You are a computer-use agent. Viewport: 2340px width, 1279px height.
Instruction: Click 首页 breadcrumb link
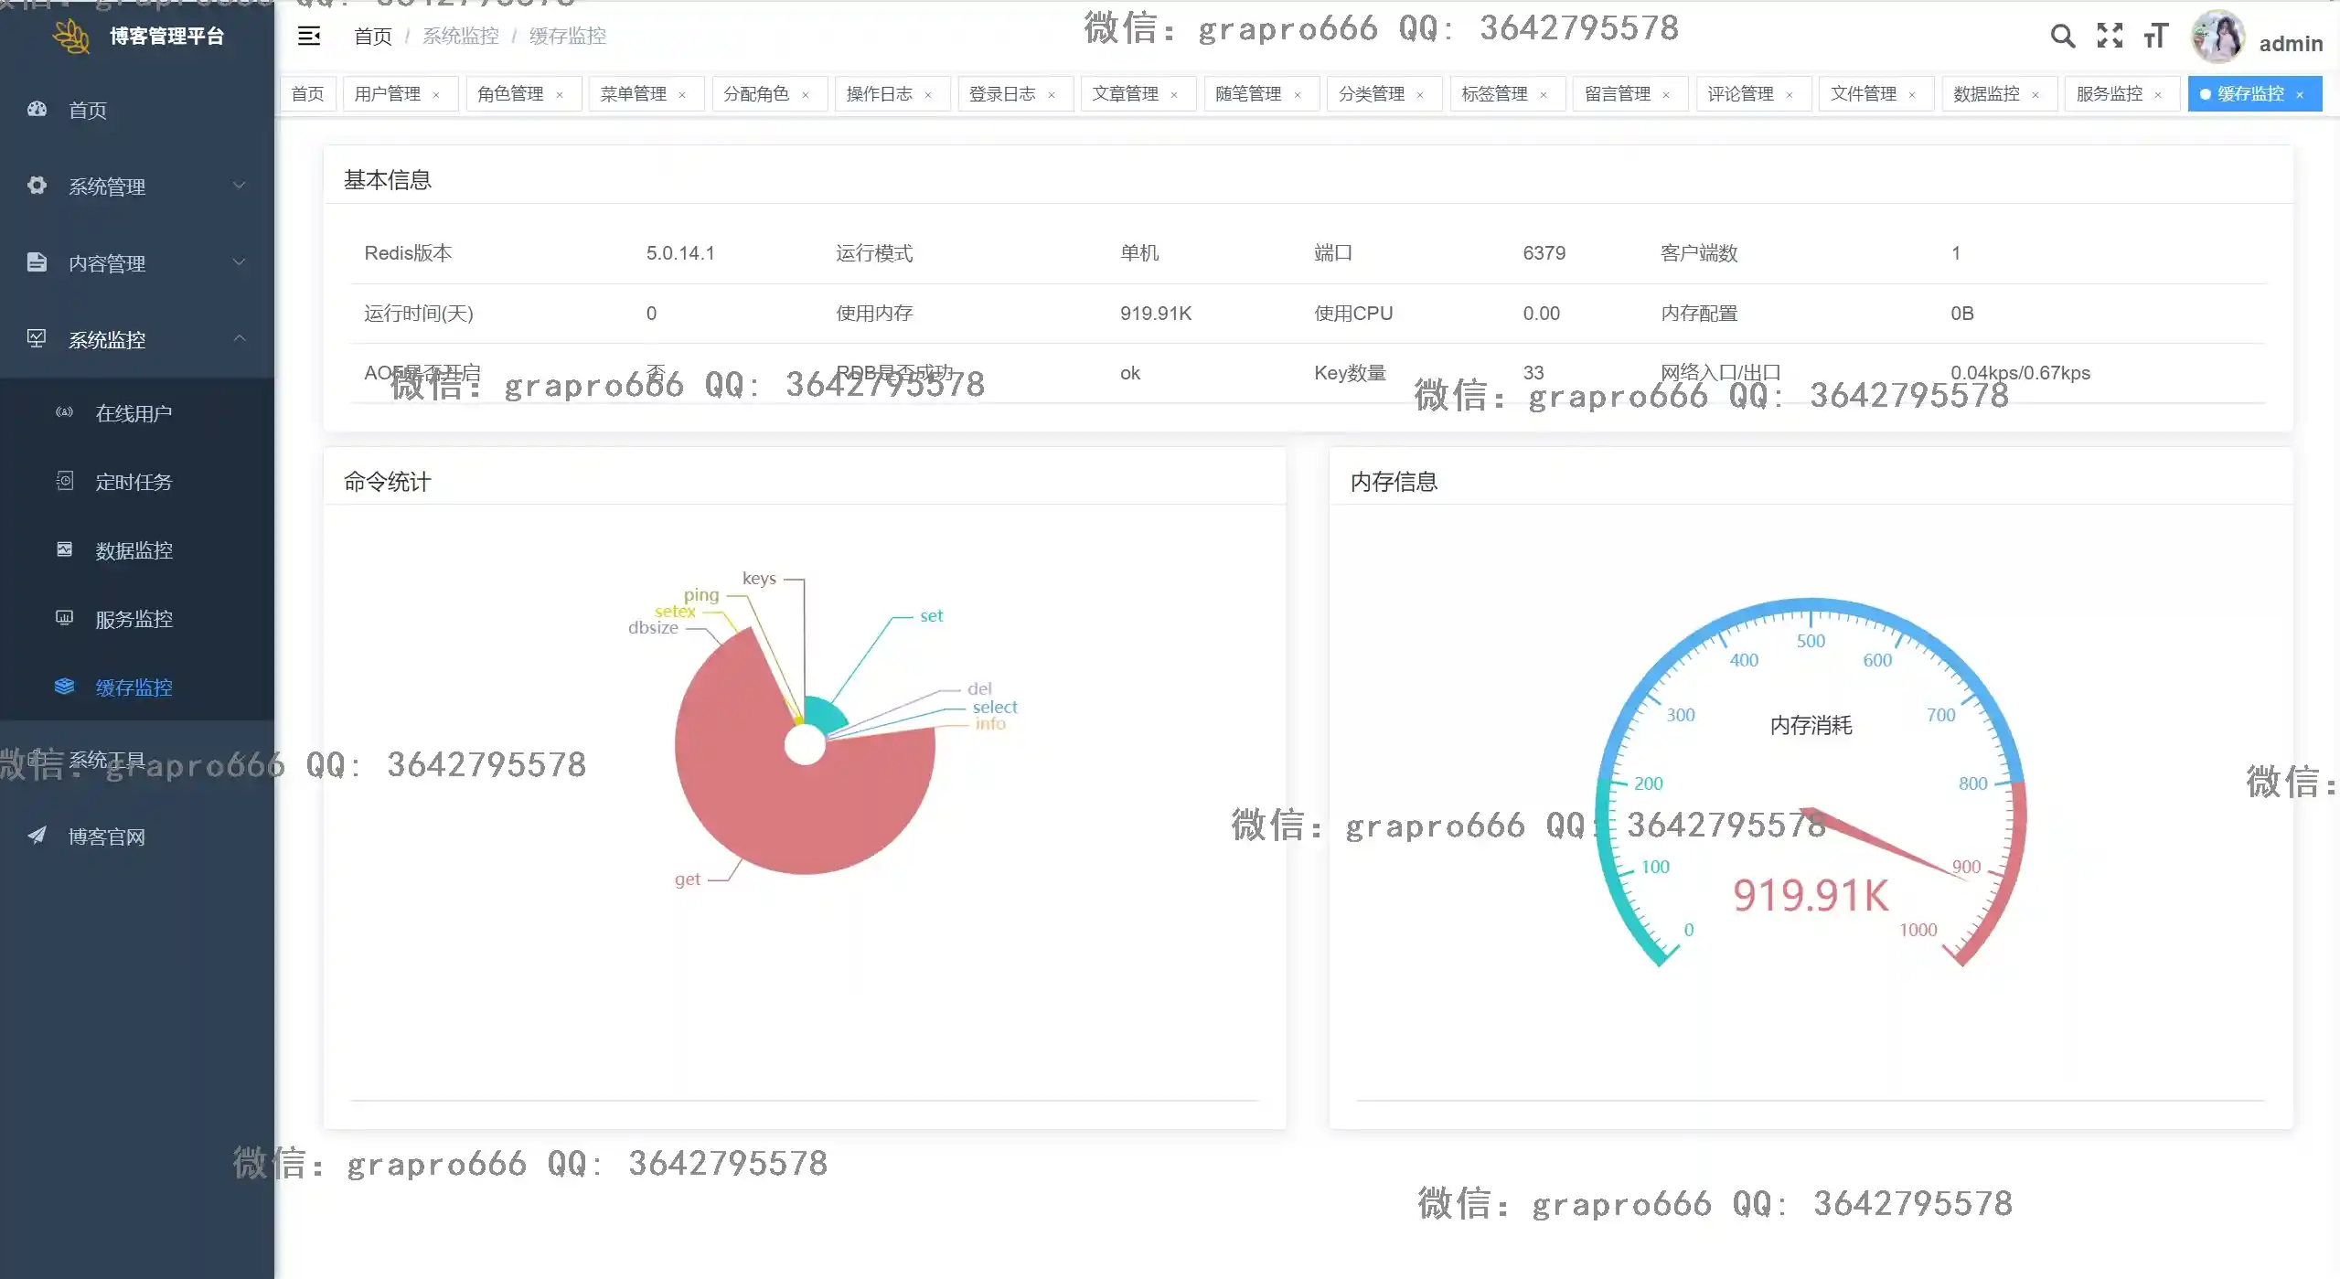point(372,36)
